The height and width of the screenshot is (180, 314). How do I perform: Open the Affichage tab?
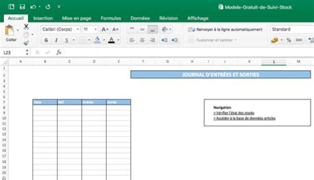tap(198, 18)
